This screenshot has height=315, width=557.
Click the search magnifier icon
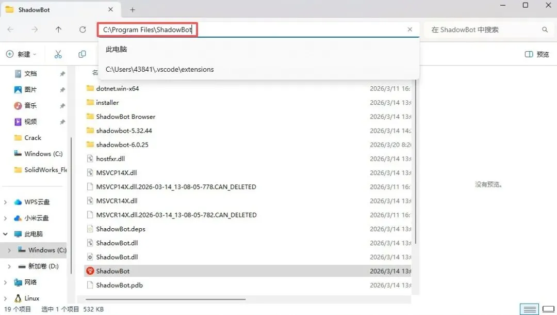[545, 30]
